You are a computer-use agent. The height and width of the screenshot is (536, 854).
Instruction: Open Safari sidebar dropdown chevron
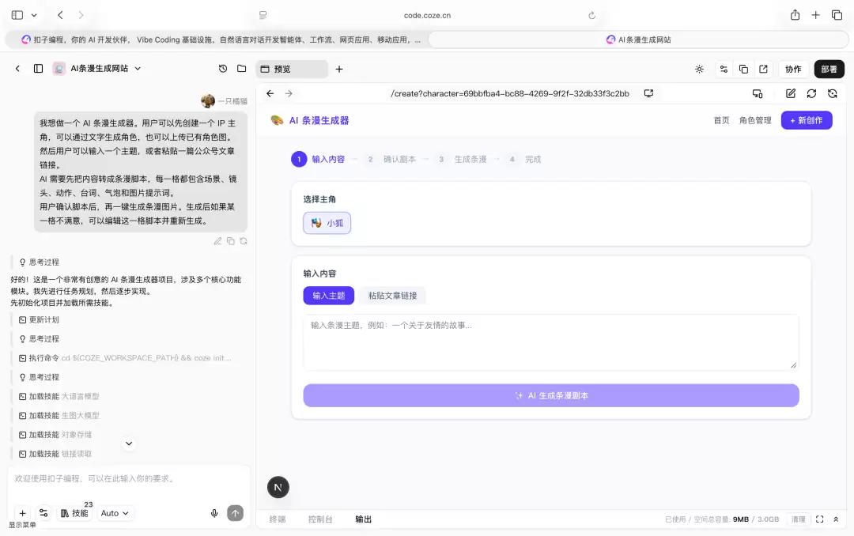[x=34, y=15]
